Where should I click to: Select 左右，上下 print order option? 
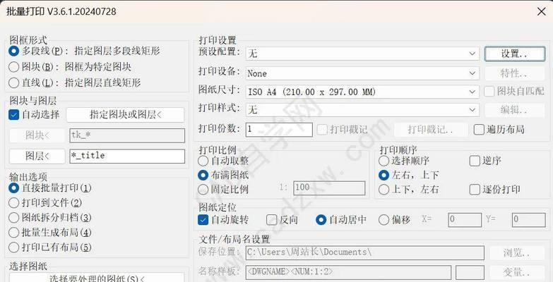[x=383, y=175]
